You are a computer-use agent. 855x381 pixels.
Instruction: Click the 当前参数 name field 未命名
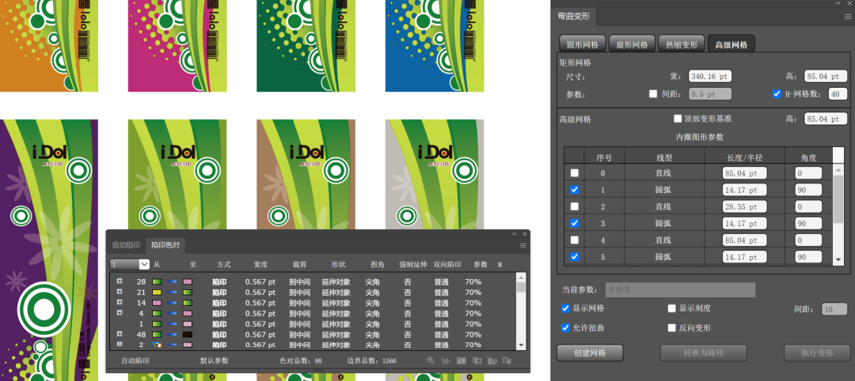(681, 289)
